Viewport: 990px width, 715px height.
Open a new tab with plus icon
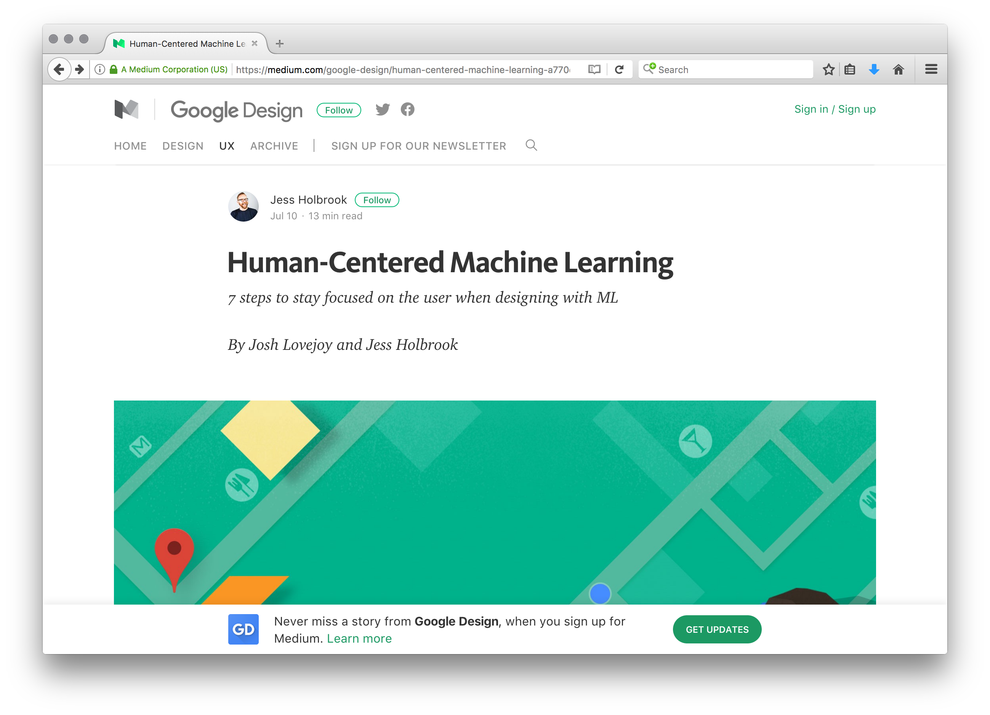[x=280, y=44]
